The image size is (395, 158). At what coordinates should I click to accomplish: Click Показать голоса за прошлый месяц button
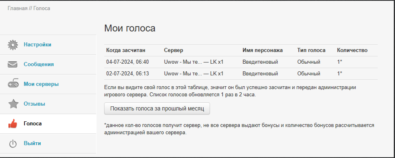pos(157,108)
